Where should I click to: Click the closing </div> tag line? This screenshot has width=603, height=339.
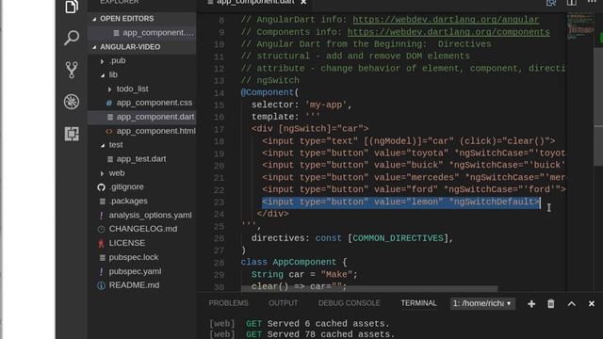tap(272, 214)
